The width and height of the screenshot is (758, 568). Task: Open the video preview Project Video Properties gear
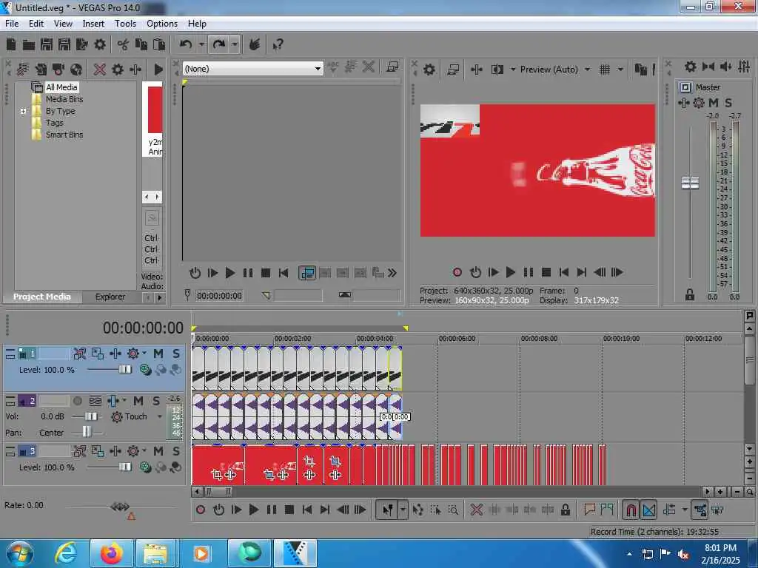click(429, 70)
